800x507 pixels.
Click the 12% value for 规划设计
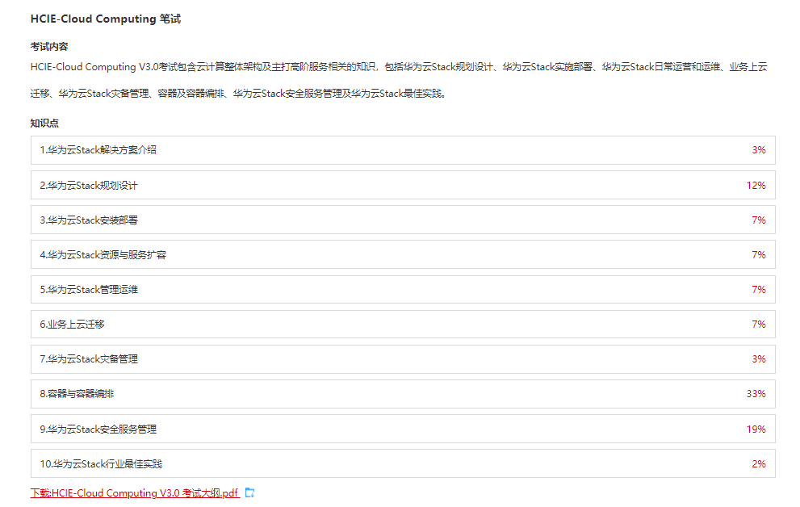click(756, 186)
